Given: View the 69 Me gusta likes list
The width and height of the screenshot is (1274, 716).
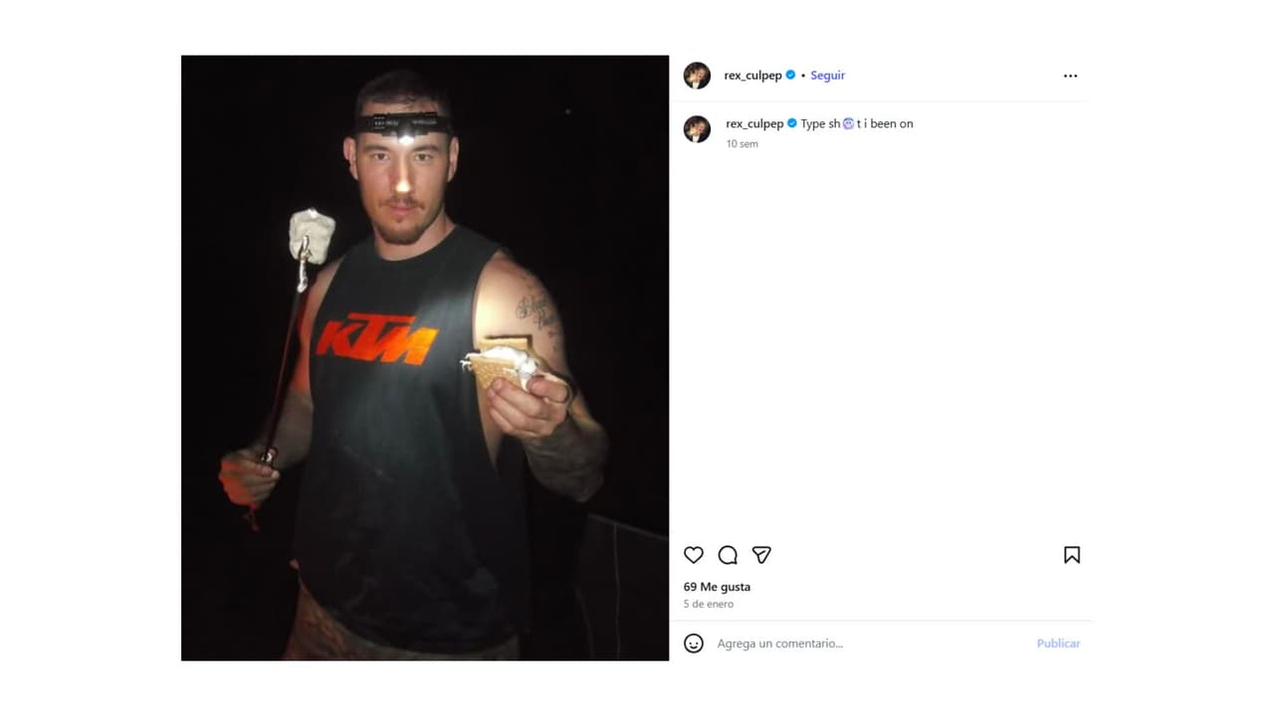Looking at the screenshot, I should pyautogui.click(x=717, y=587).
